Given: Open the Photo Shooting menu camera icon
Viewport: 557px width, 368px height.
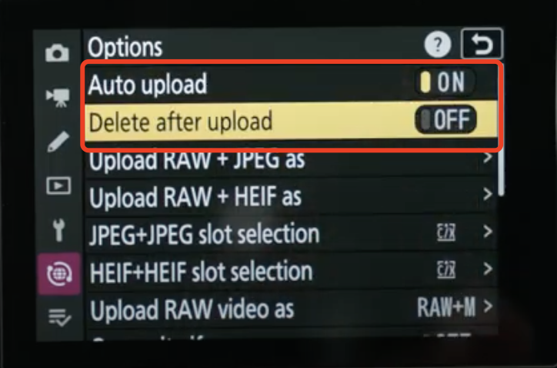Looking at the screenshot, I should [57, 53].
